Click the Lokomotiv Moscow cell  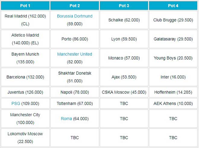(x=25, y=138)
